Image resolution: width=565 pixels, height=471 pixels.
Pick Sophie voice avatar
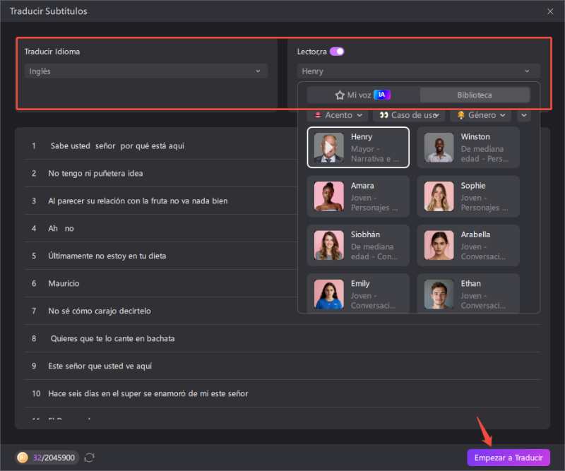439,196
